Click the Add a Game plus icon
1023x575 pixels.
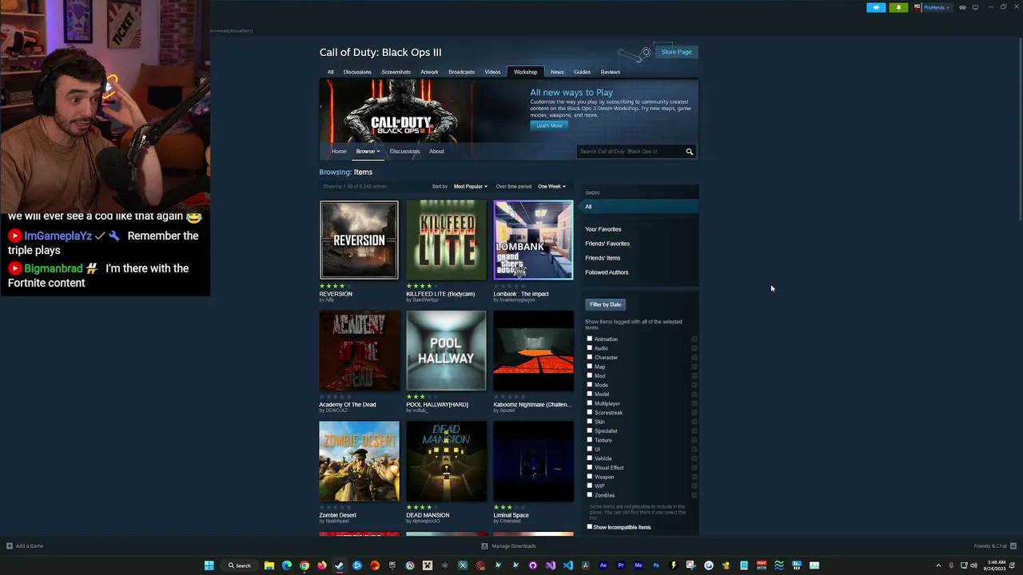point(10,546)
